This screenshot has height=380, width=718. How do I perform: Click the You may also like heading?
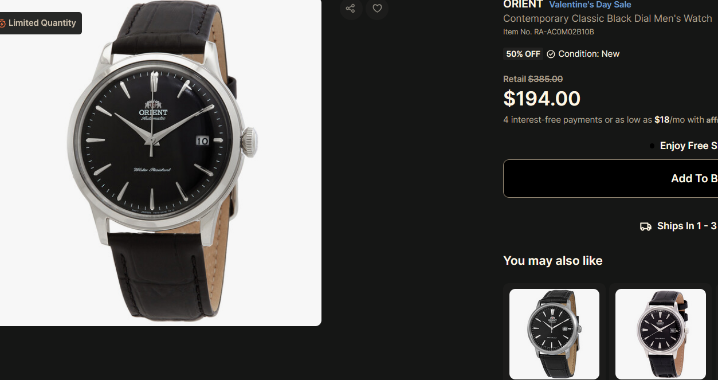553,261
